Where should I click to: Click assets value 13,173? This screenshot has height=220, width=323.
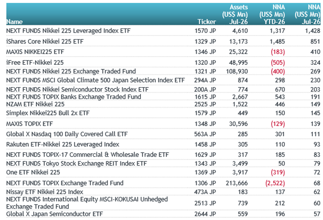238,41
